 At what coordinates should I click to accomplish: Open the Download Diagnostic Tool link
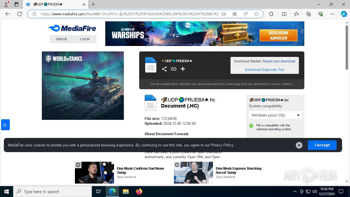[265, 70]
